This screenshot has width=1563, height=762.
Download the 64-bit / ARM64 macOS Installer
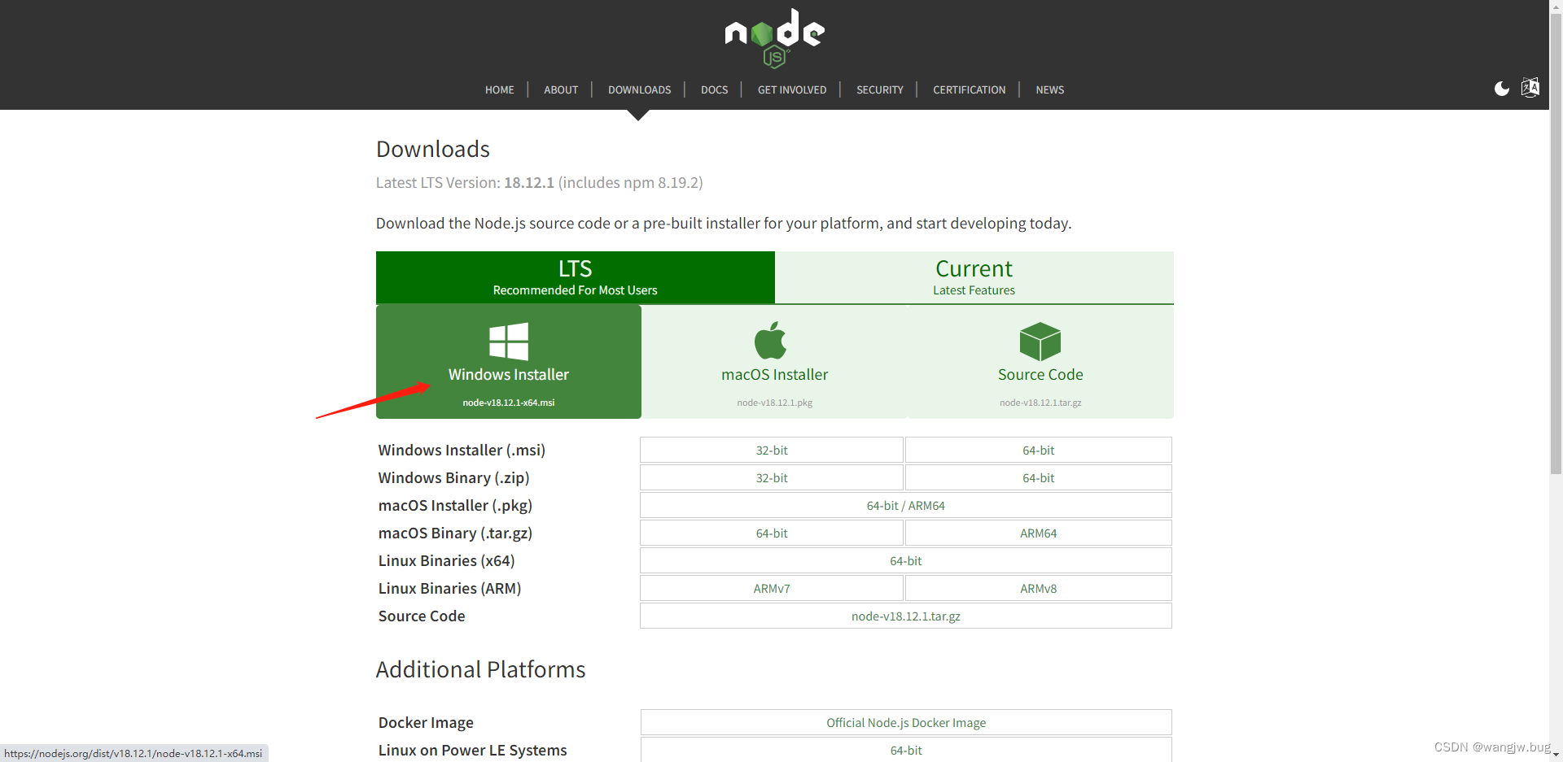(905, 505)
